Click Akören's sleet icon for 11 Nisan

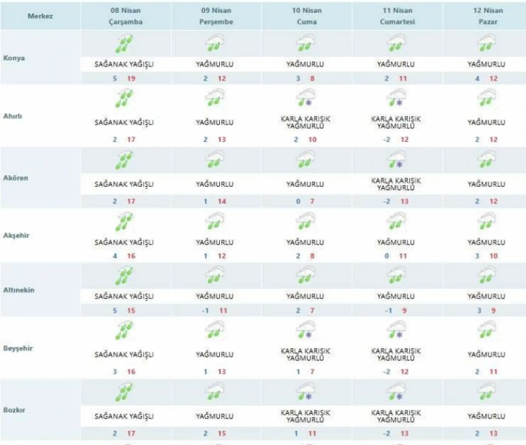tap(396, 159)
